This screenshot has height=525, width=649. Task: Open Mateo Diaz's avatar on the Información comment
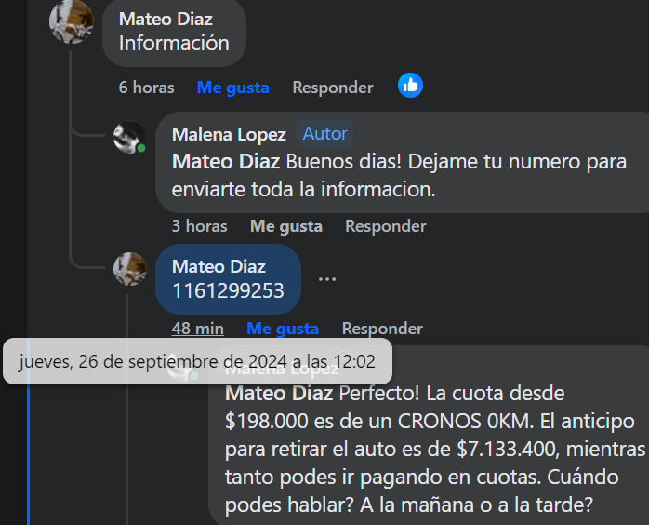pyautogui.click(x=72, y=20)
